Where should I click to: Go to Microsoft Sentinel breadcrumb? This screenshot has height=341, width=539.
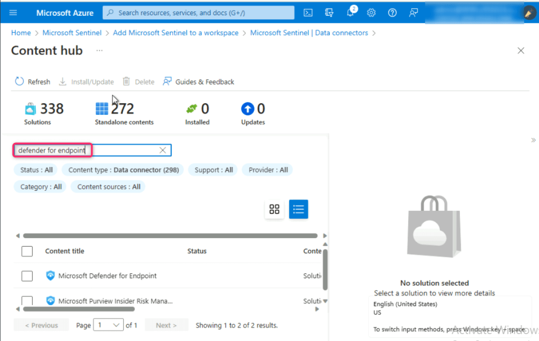[x=72, y=33]
